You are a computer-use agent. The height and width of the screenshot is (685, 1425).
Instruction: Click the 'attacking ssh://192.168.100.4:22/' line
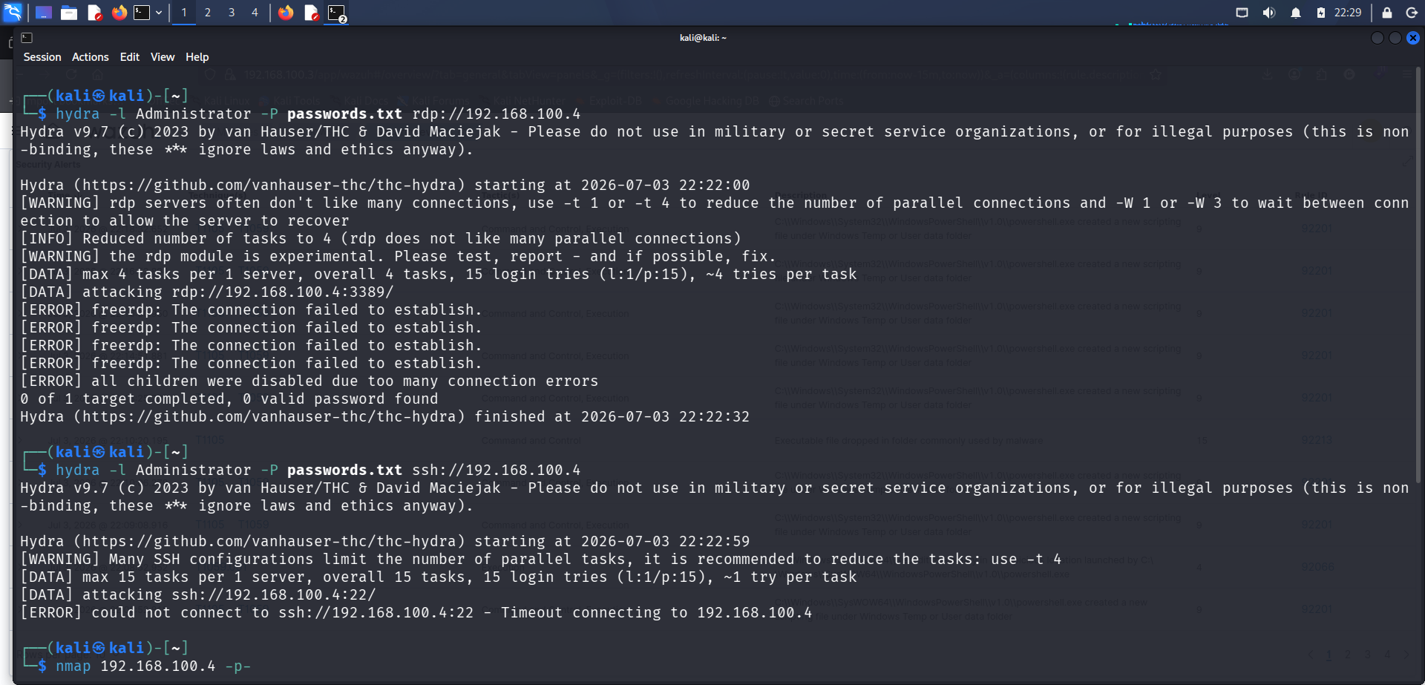(x=198, y=594)
